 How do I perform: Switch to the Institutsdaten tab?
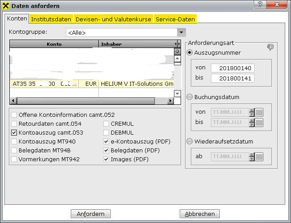[51, 19]
